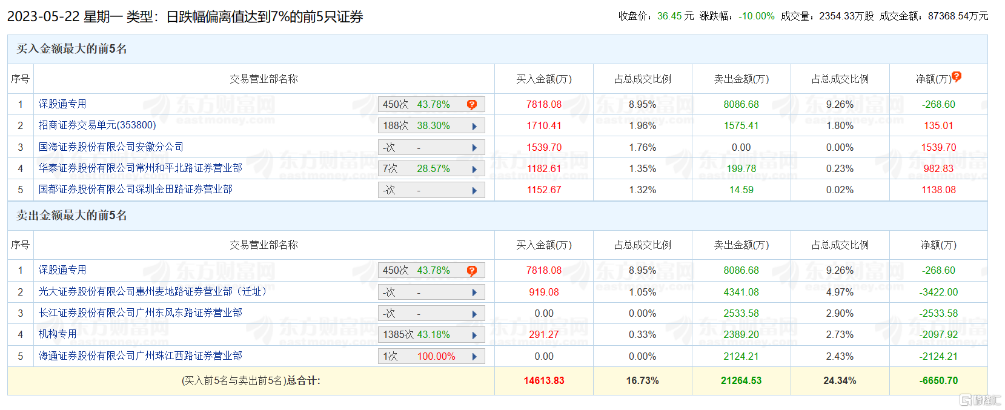Open 海通证券广州珠江西路证券营业部 link
This screenshot has height=410, width=1005.
pyautogui.click(x=140, y=356)
